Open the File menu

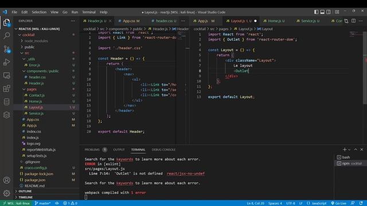coord(14,12)
